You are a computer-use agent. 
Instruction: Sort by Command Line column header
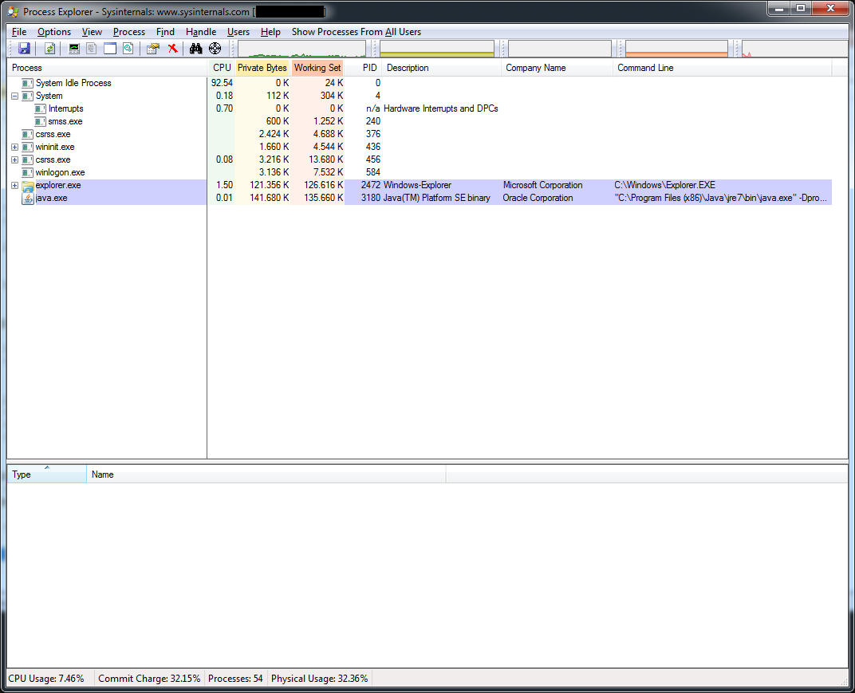tap(723, 68)
